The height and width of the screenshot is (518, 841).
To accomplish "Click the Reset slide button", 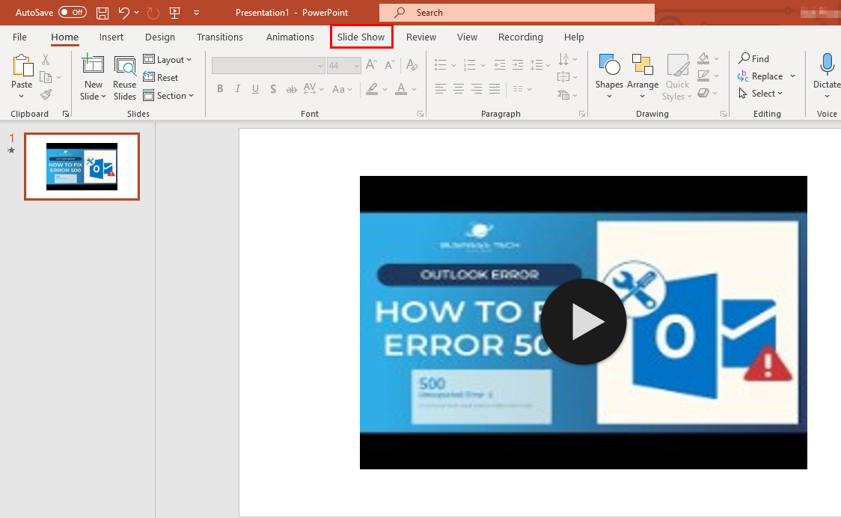I will point(160,77).
